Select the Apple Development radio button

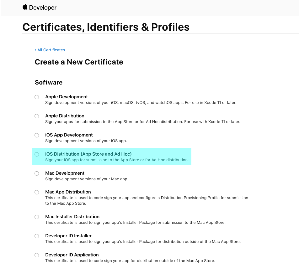click(37, 97)
